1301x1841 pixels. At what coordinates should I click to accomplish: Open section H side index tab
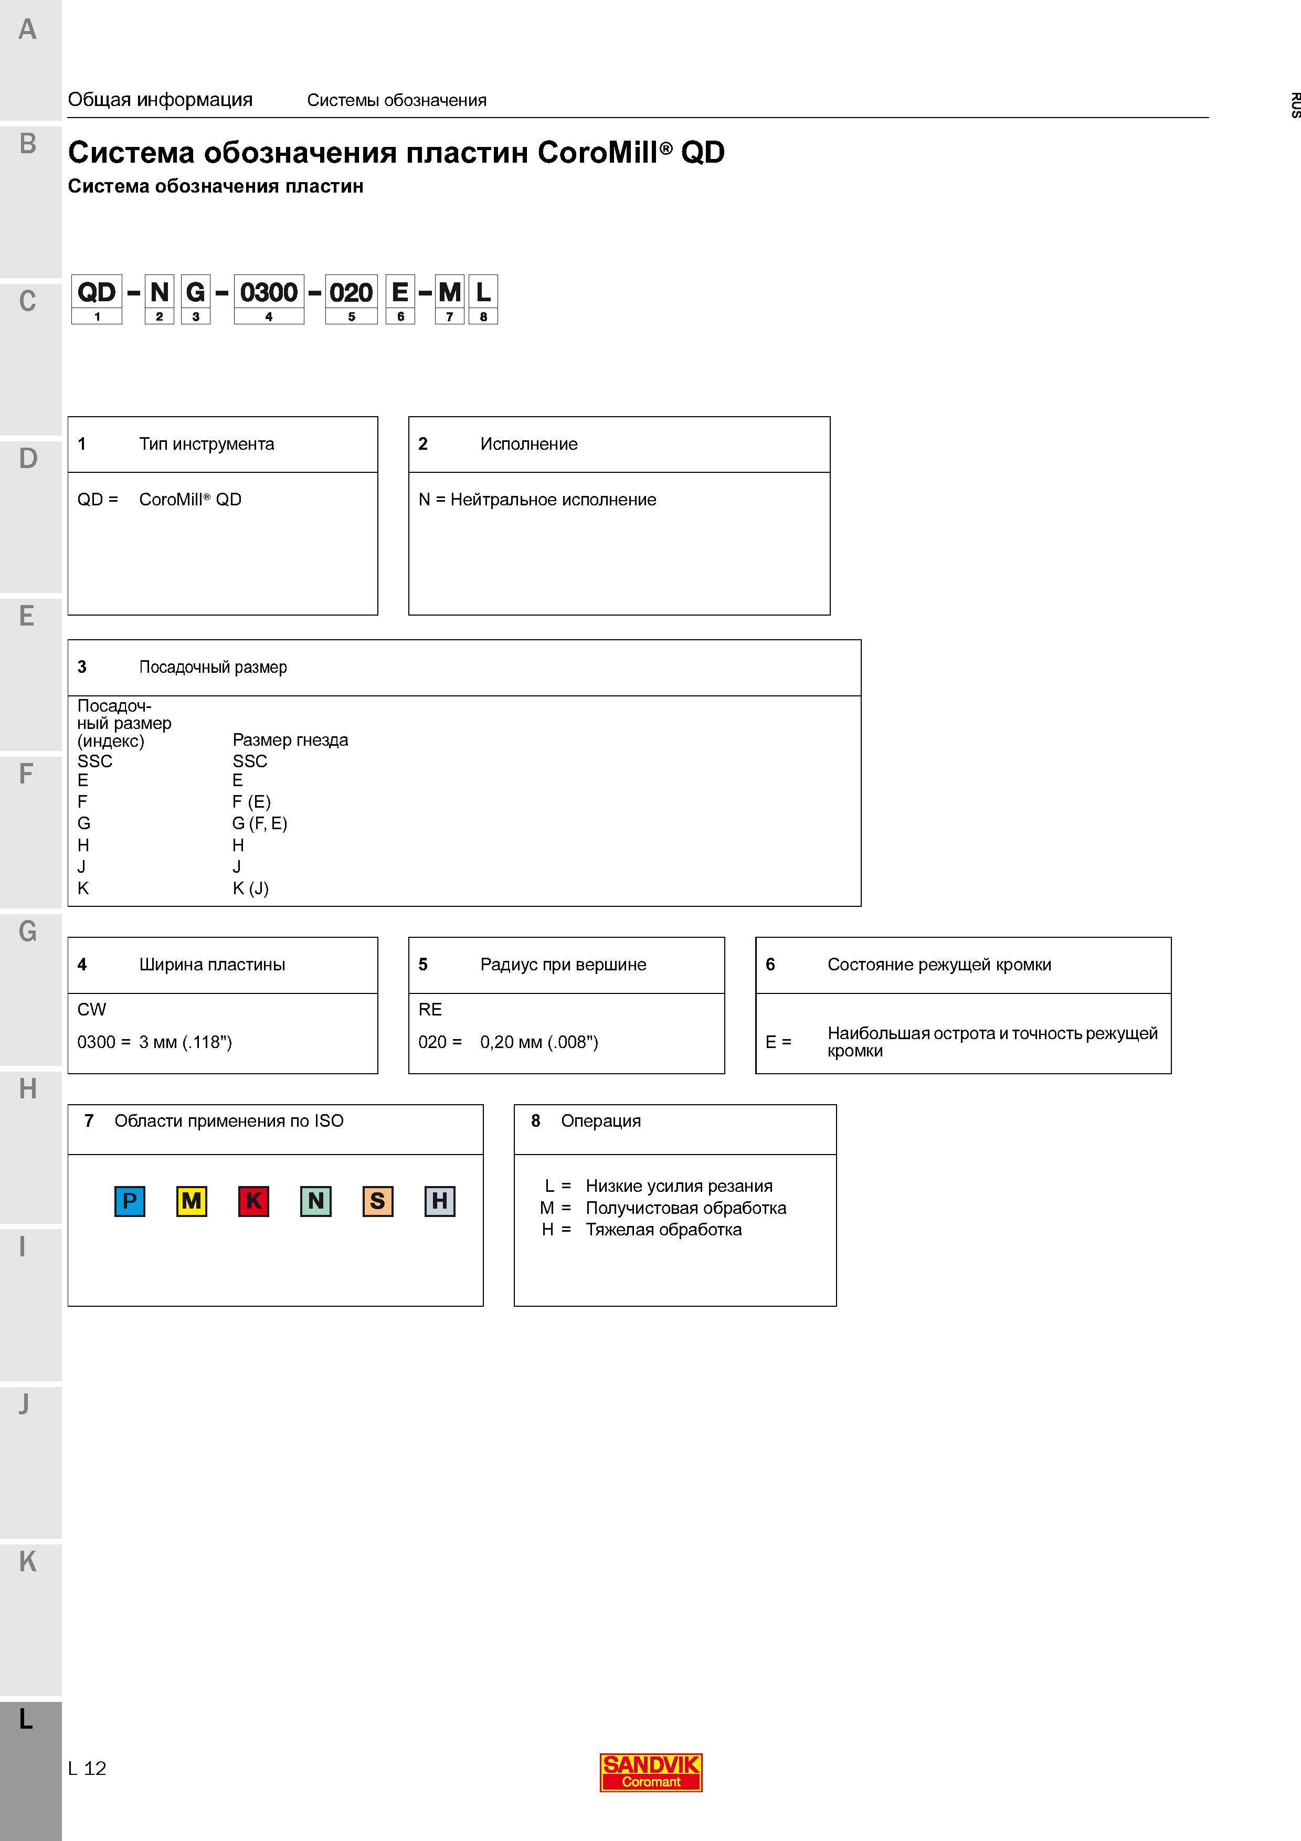30,1147
